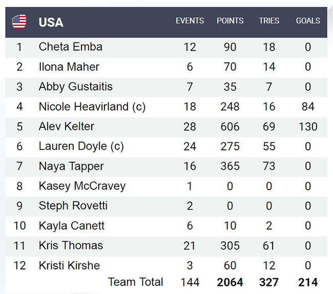The width and height of the screenshot is (333, 294).
Task: Click on Steph Rovetti
Action: pos(73,206)
